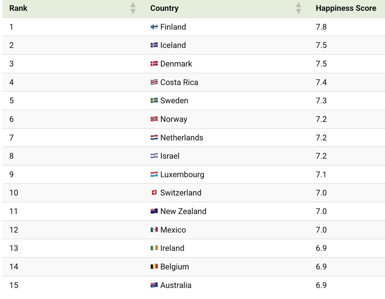The image size is (385, 299).
Task: Sort table using Country column arrows
Action: 298,8
